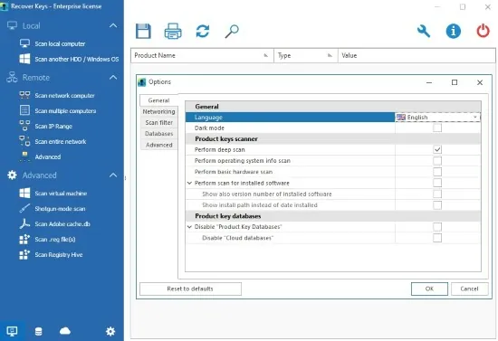Switch to the Advanced options tab
498x341 pixels.
pos(158,145)
